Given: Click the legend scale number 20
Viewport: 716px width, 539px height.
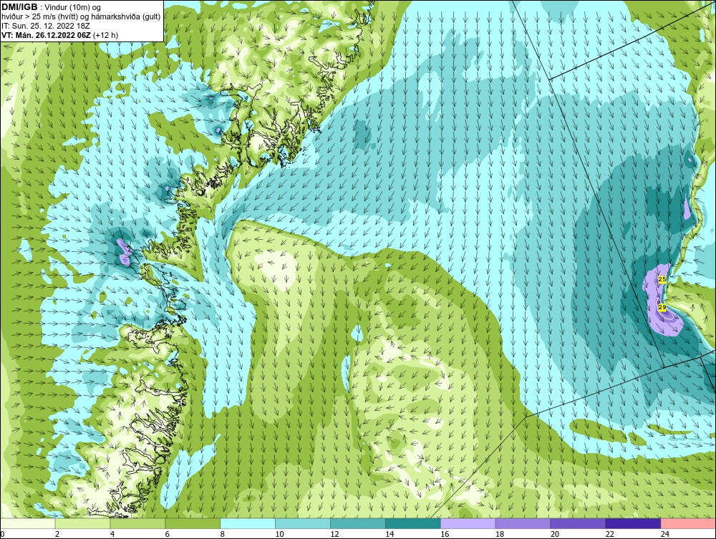Looking at the screenshot, I should [555, 534].
